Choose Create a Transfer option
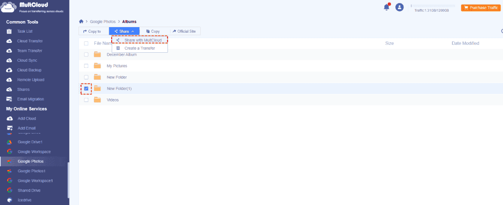The image size is (503, 205). click(139, 48)
